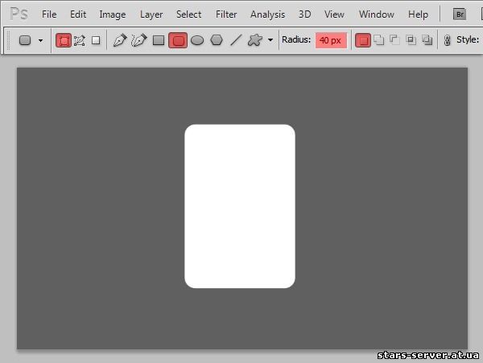Switch to Fill Pixels drawing mode
Viewport: 483px width, 363px height.
(96, 40)
